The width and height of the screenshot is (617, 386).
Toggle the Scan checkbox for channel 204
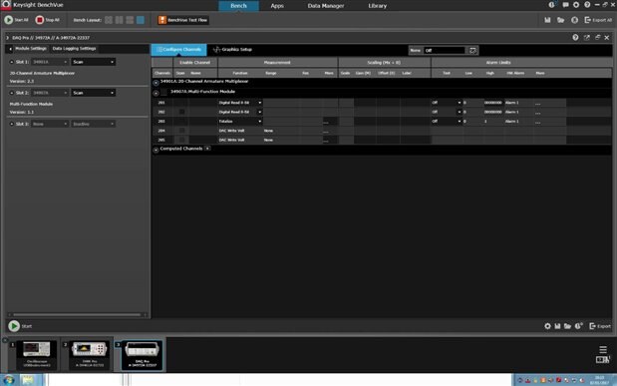181,131
